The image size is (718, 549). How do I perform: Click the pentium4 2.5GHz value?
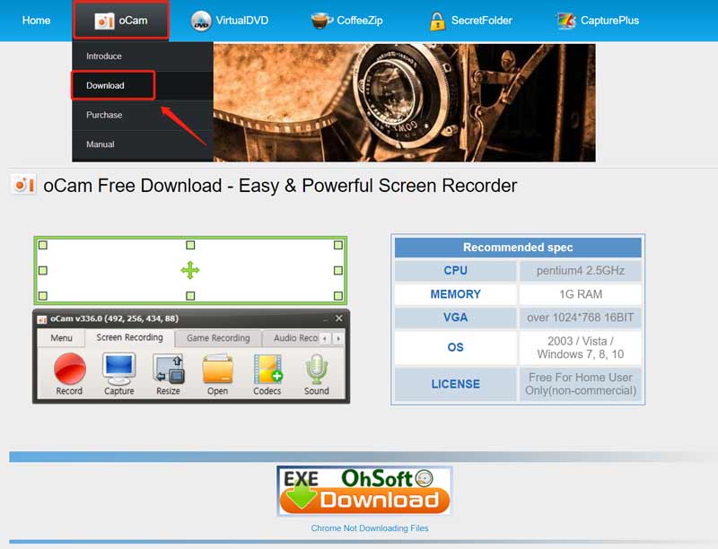pyautogui.click(x=580, y=270)
